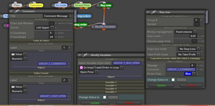Image resolution: width=215 pixels, height=106 pixels.
Task: Select the No trade block node
Action: pos(61,5)
